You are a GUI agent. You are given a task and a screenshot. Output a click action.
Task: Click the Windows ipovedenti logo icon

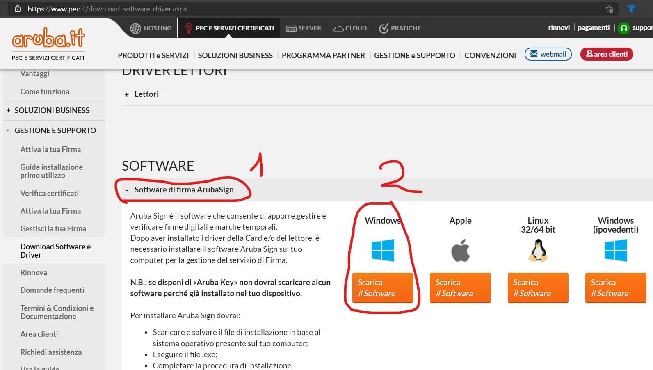tap(615, 250)
